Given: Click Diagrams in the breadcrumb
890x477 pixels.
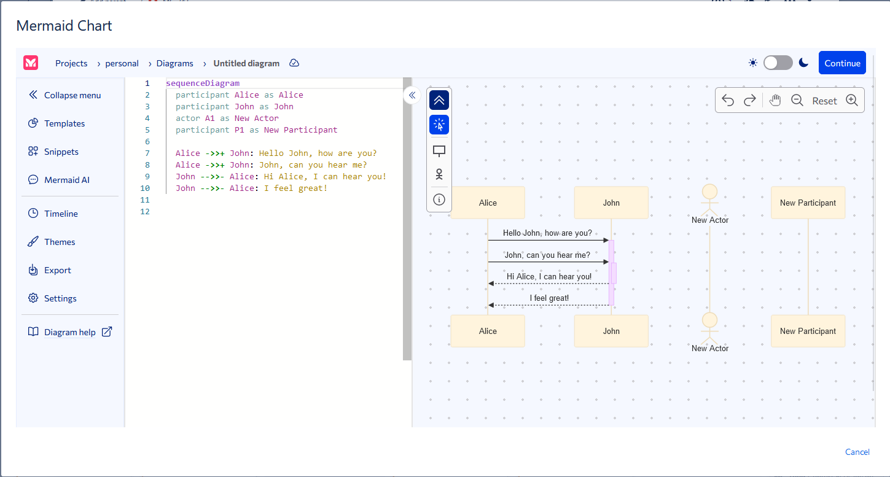Looking at the screenshot, I should point(175,63).
